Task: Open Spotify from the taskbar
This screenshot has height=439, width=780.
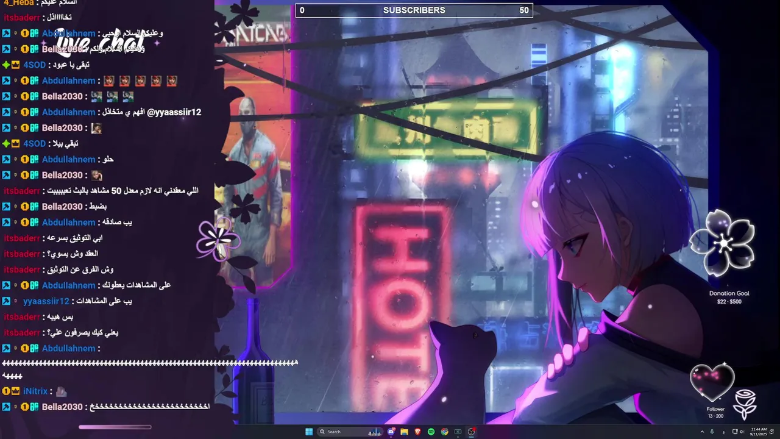Action: point(431,432)
